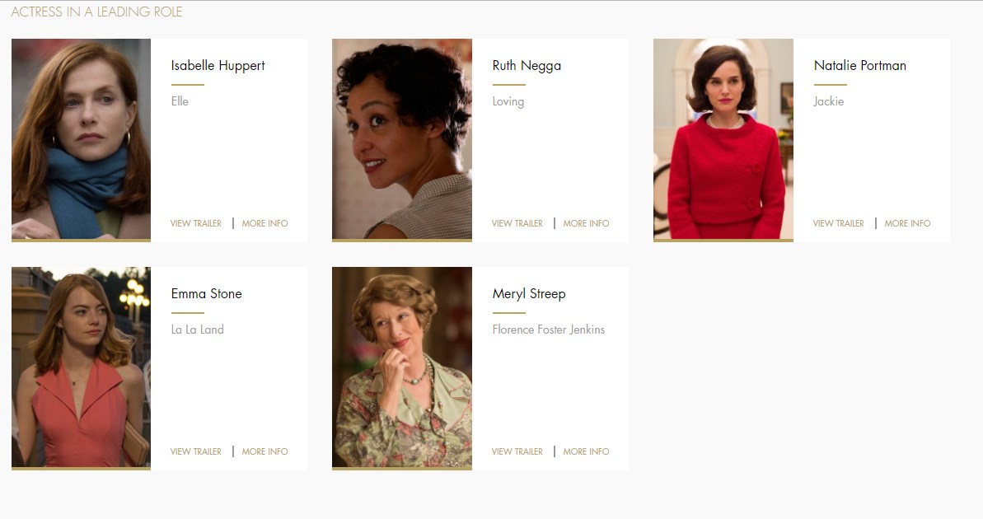
Task: Select the Natalie Portman photo thumbnail
Action: tap(723, 139)
